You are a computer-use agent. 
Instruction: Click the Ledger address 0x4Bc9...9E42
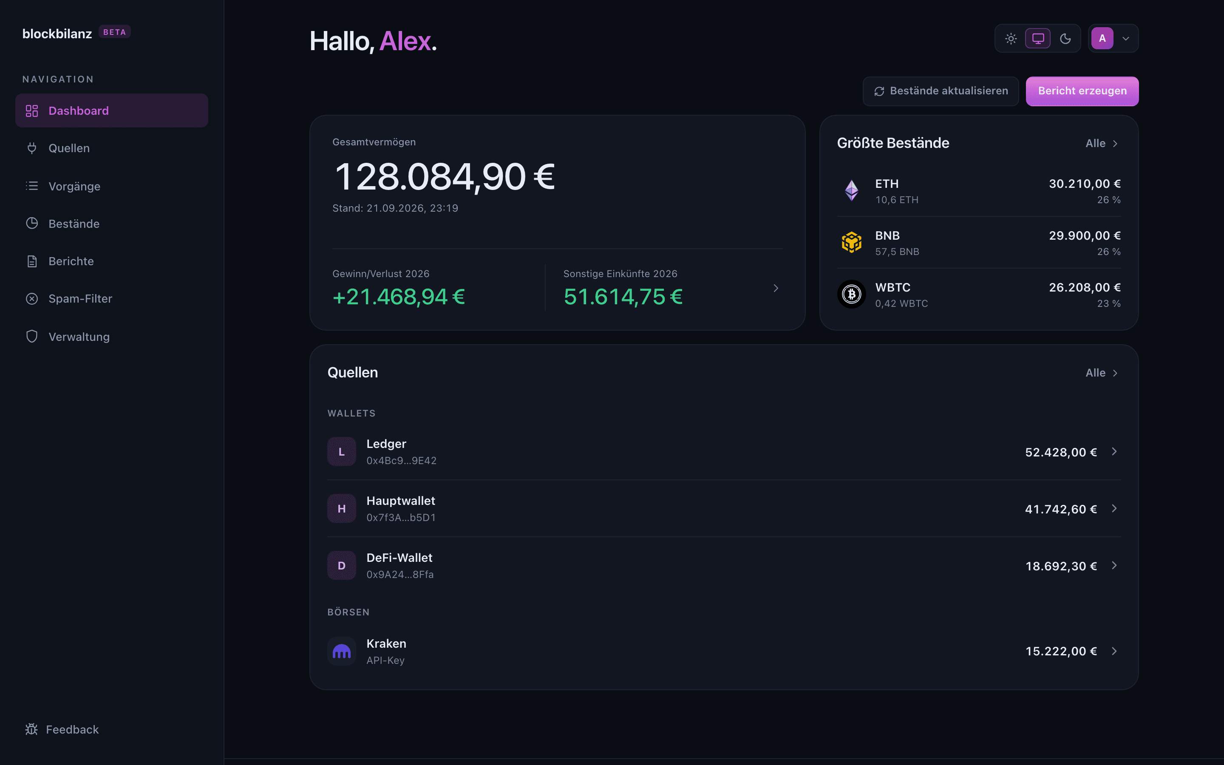pos(401,460)
